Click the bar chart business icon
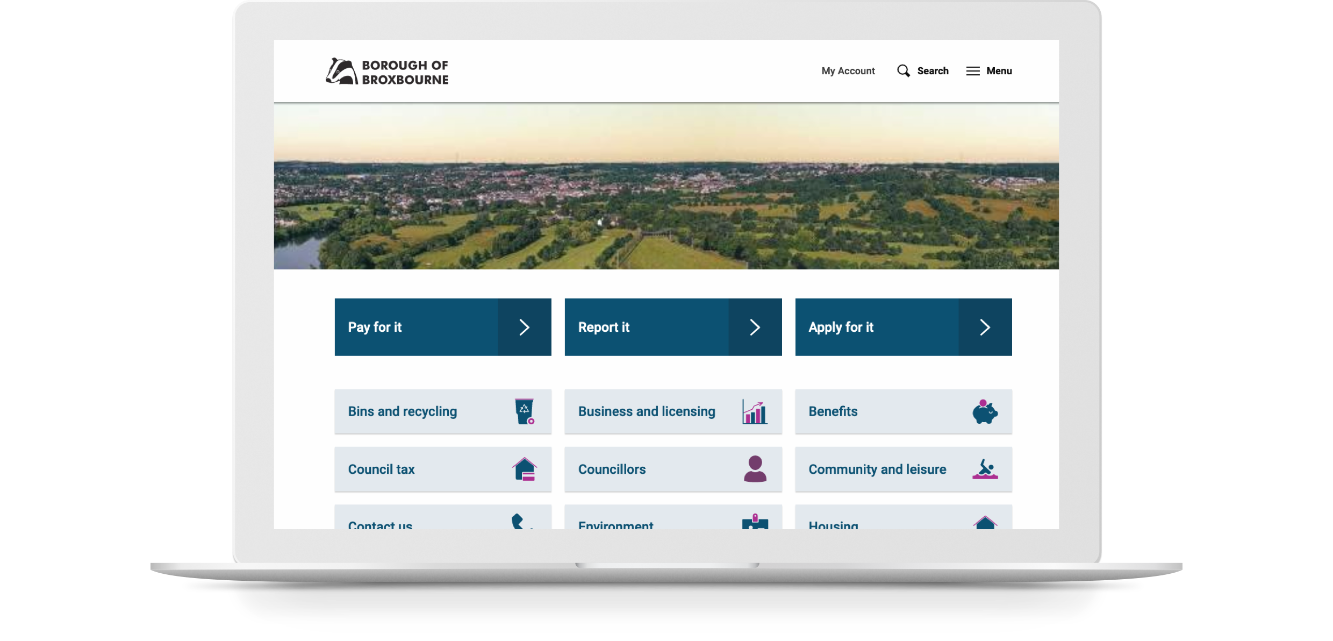 pos(755,412)
